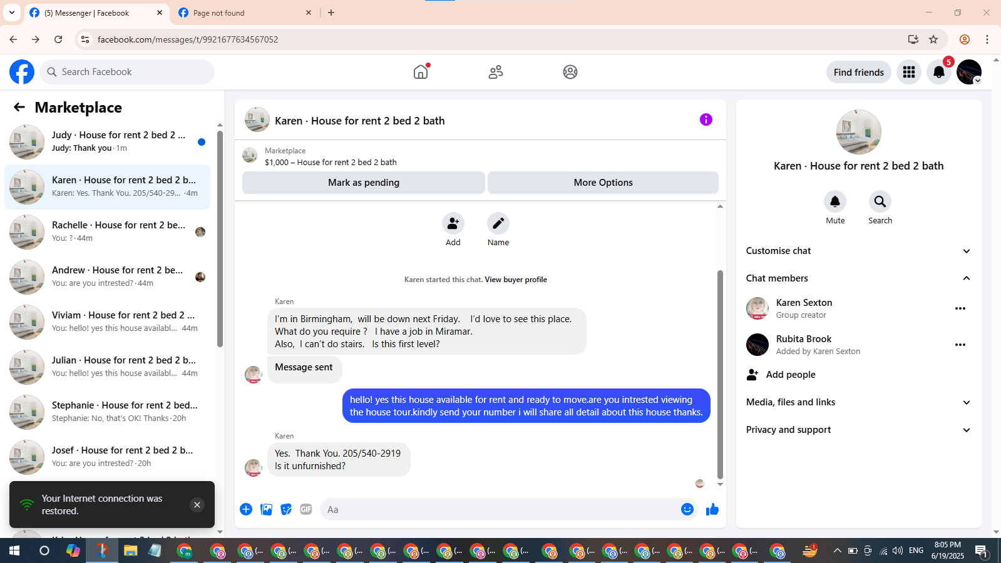The width and height of the screenshot is (1001, 563).
Task: Send a thumbs up like
Action: [712, 509]
